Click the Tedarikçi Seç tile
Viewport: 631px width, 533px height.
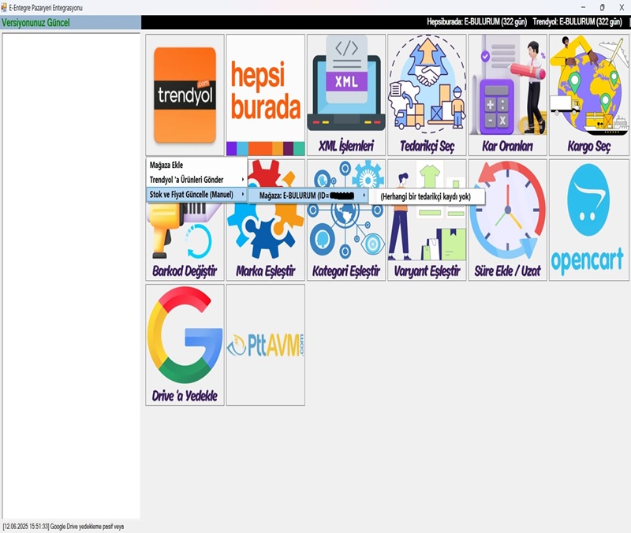tap(427, 95)
